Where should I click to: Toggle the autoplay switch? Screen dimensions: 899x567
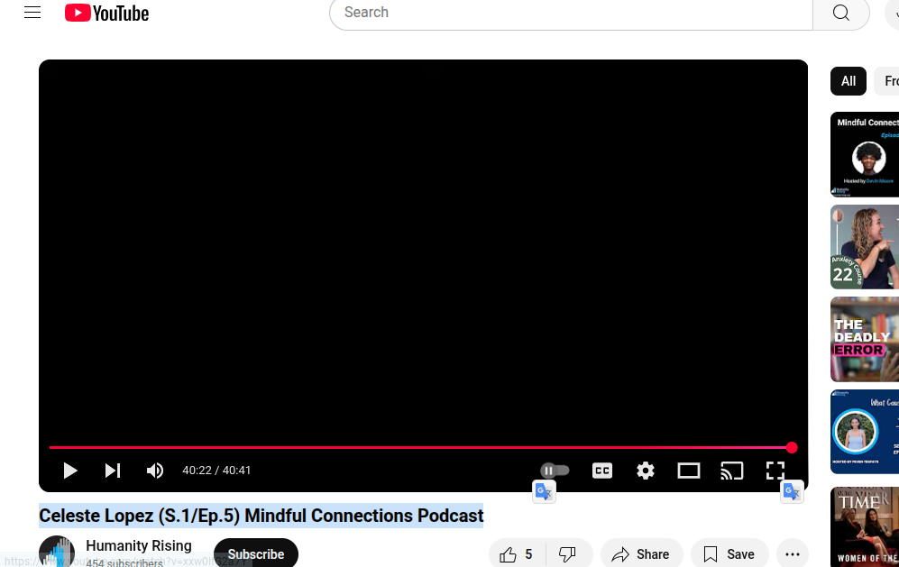[555, 471]
